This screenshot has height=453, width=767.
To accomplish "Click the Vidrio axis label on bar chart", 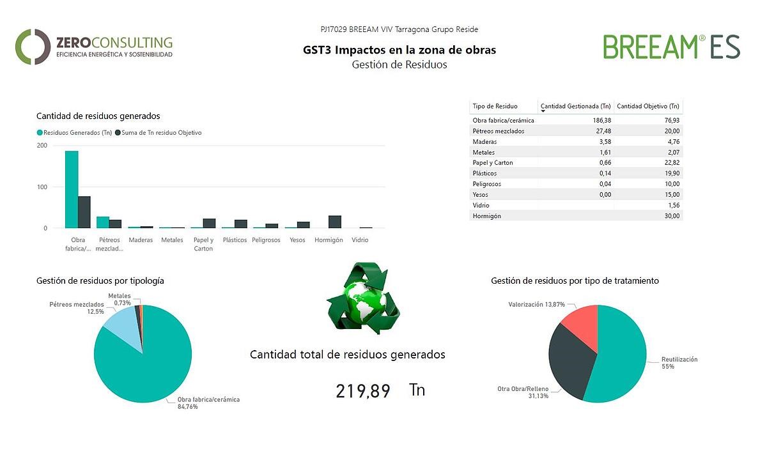I will tap(360, 240).
